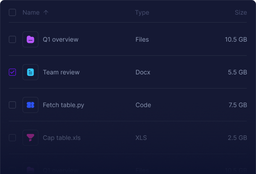The height and width of the screenshot is (174, 256).
Task: Click the Code type cell of Fetch table.py
Action: pyautogui.click(x=143, y=105)
